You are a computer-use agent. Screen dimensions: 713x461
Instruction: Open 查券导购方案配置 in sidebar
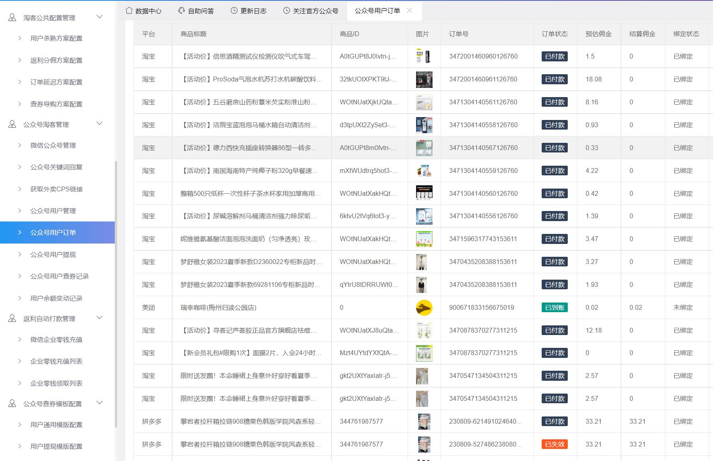tap(57, 104)
